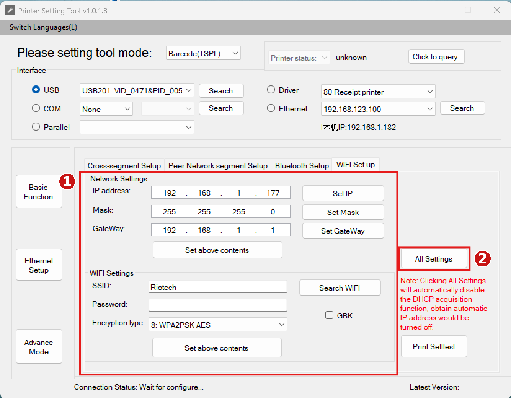The image size is (511, 398).
Task: Click the Printer Setting Tool app icon
Action: (x=10, y=11)
